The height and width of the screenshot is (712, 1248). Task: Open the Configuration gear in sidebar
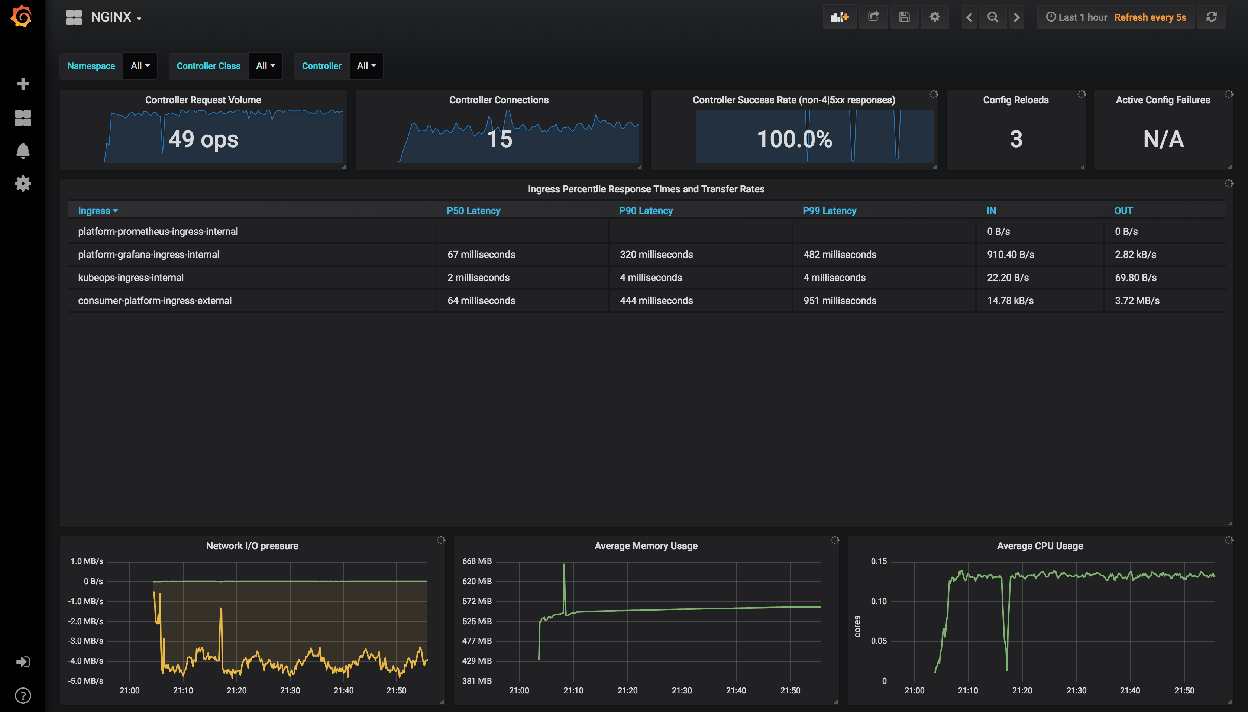(x=23, y=184)
